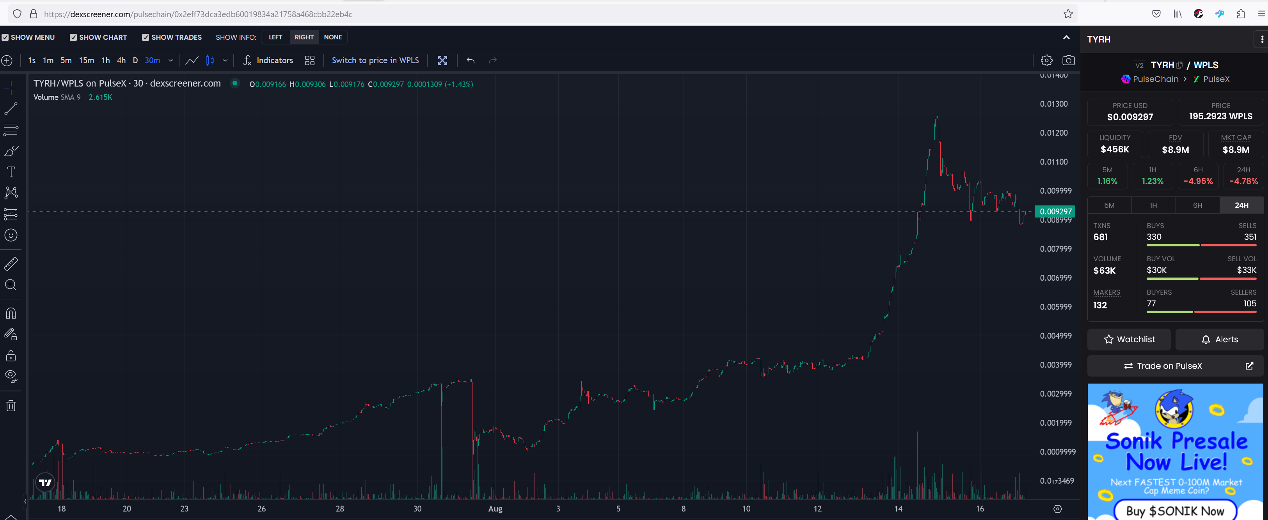1268x520 pixels.
Task: Toggle Switch to price in WPLS
Action: coord(376,60)
